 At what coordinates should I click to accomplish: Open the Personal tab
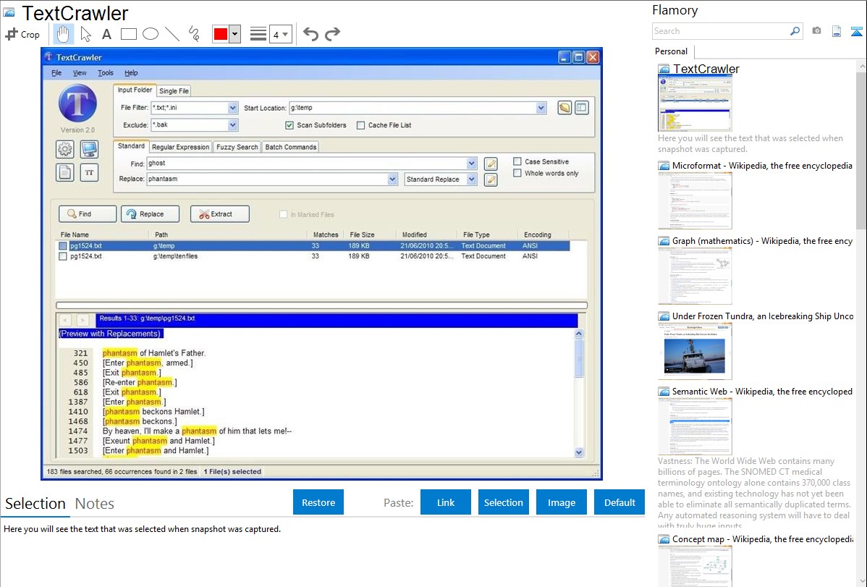(671, 51)
